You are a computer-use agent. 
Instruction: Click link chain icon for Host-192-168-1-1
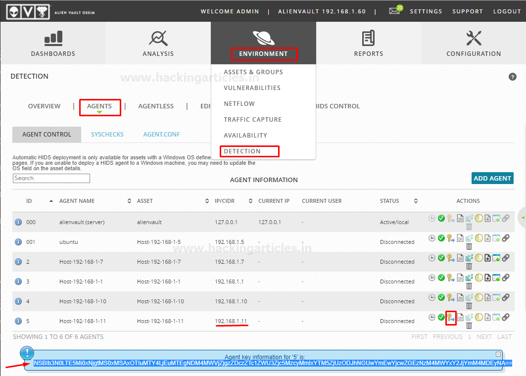point(506,278)
